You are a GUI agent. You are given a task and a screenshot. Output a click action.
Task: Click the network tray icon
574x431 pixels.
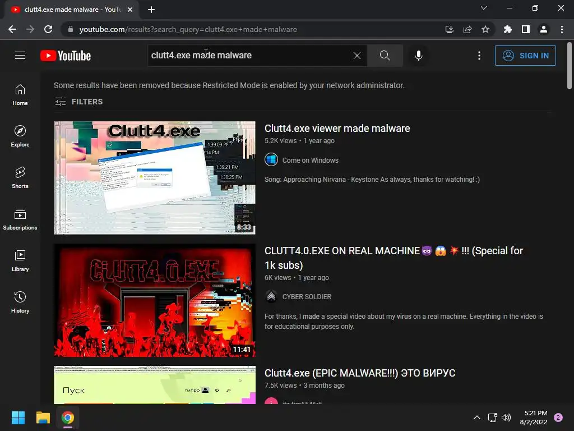pos(492,418)
